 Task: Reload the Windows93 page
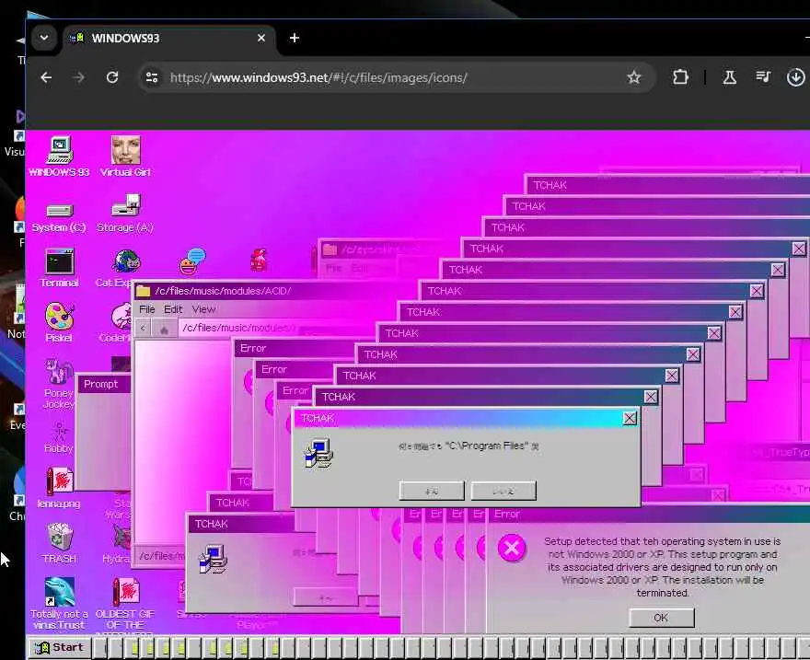point(112,77)
